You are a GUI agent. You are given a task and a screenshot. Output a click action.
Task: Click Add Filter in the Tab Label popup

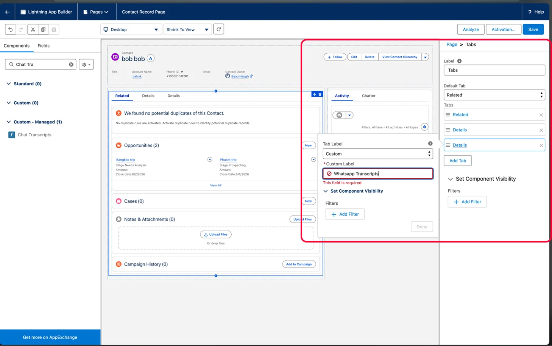pyautogui.click(x=345, y=214)
